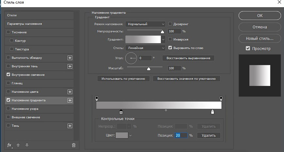Click the Позиция input field showing 20
Screen dimensions: 284x152
click(181, 135)
